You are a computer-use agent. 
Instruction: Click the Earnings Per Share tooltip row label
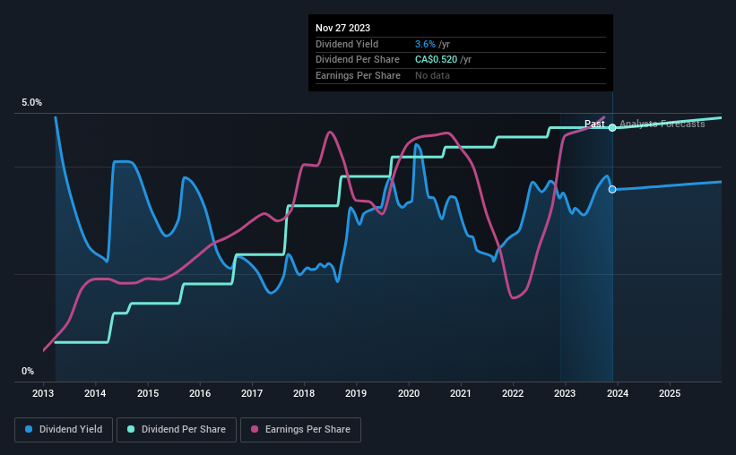coord(359,75)
